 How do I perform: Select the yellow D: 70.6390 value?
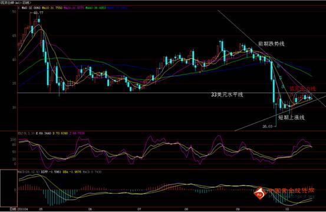click(60, 133)
